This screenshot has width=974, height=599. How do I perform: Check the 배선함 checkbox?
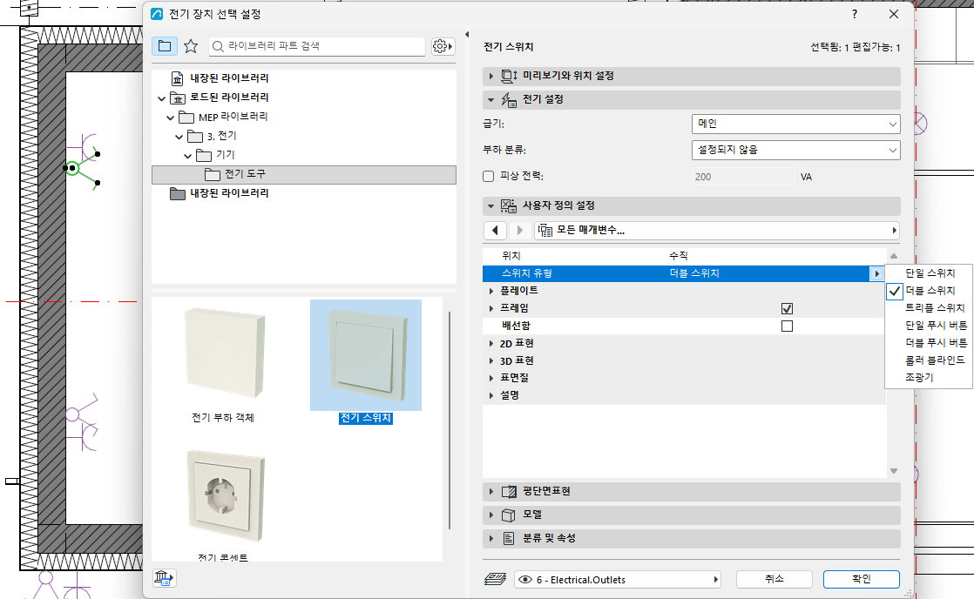coord(787,326)
